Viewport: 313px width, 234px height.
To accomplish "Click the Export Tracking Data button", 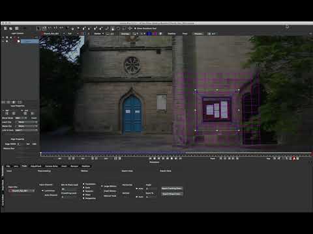I will [172, 188].
